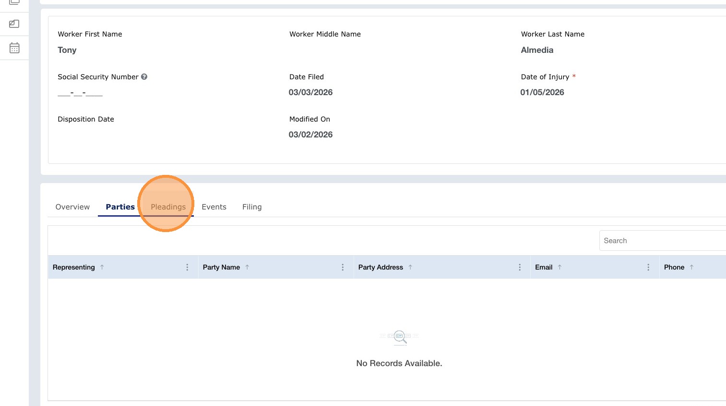Select the Parties tab
This screenshot has height=406, width=726.
(120, 207)
